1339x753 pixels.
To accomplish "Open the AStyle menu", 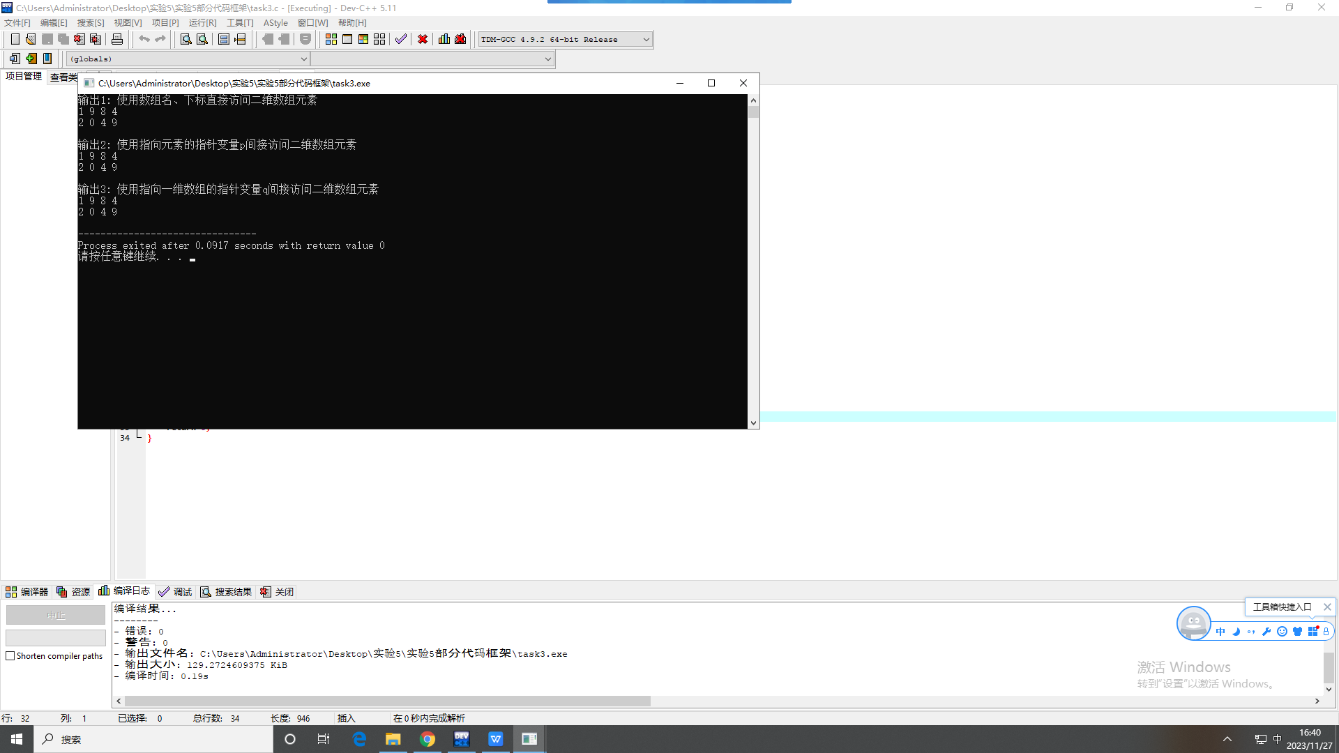I will pyautogui.click(x=275, y=23).
